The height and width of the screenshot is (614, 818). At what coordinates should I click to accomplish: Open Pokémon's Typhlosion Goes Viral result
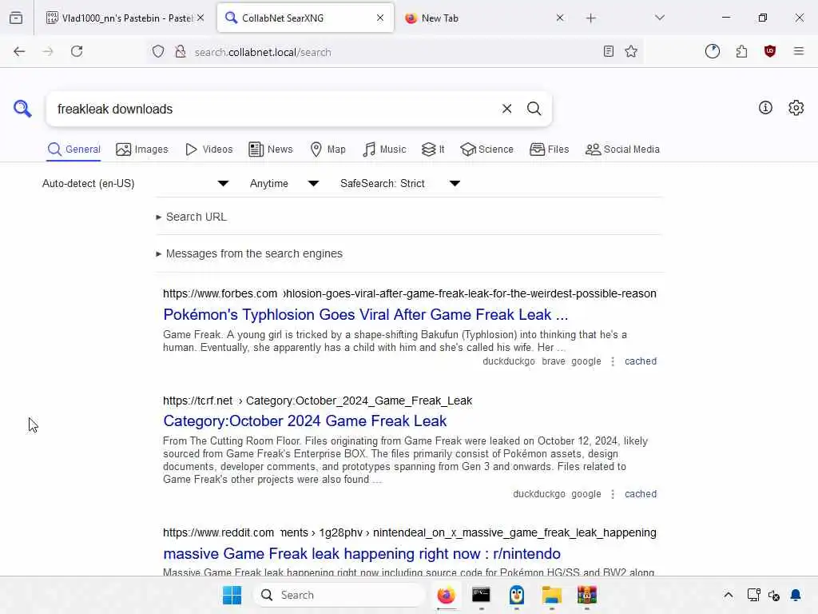point(365,314)
